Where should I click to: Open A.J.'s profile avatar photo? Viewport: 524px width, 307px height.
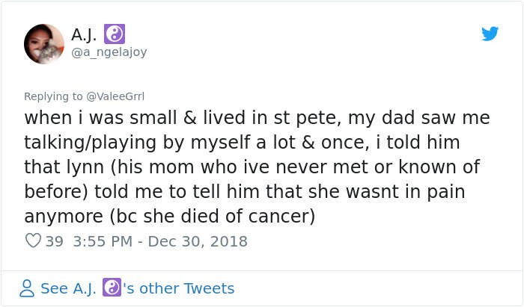pyautogui.click(x=43, y=43)
